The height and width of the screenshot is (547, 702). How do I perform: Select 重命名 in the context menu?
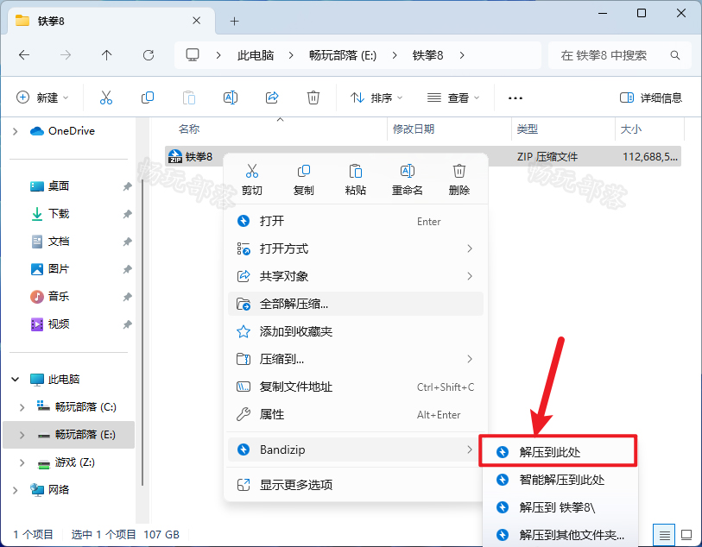tap(408, 179)
